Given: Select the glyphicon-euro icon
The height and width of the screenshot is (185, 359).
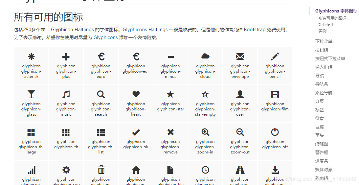Looking at the screenshot, I should (101, 57).
